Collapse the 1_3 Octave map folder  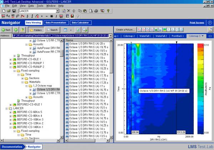[26, 86]
